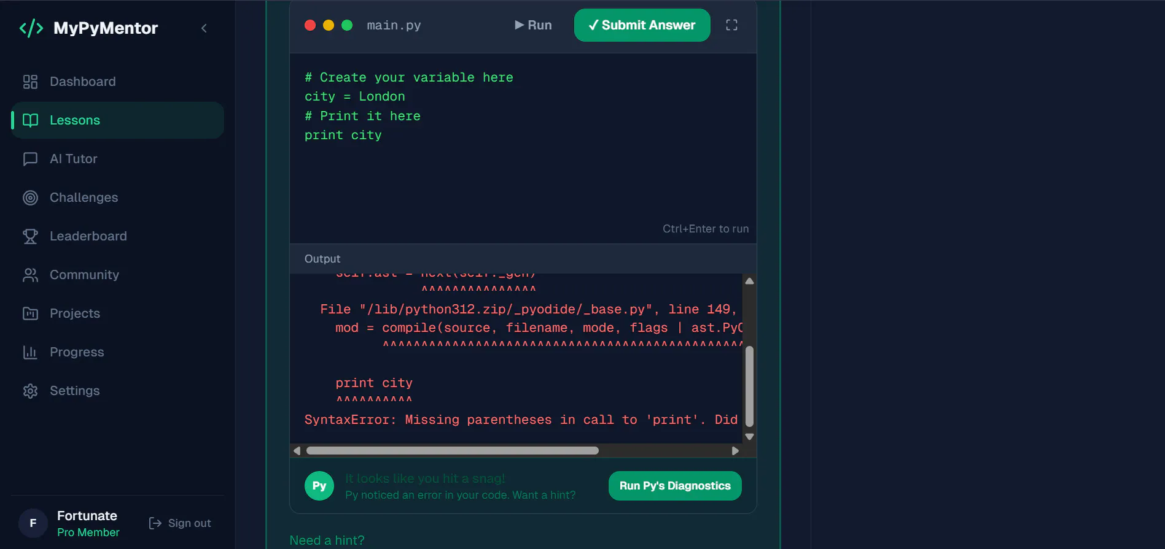Collapse the sidebar with the chevron
The width and height of the screenshot is (1165, 549).
(x=204, y=28)
